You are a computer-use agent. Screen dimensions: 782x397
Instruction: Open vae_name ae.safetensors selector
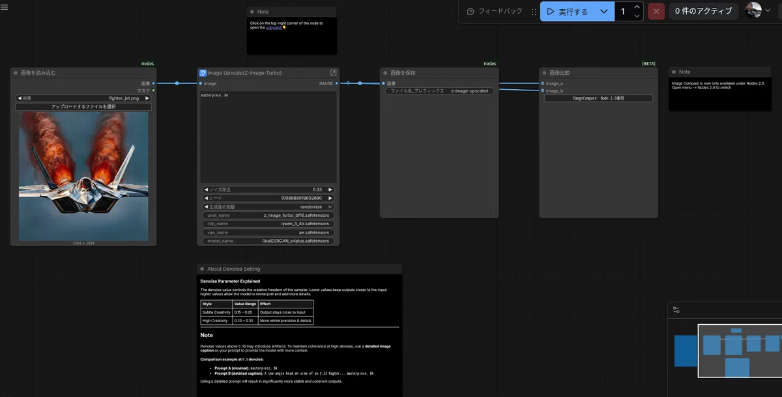[268, 232]
